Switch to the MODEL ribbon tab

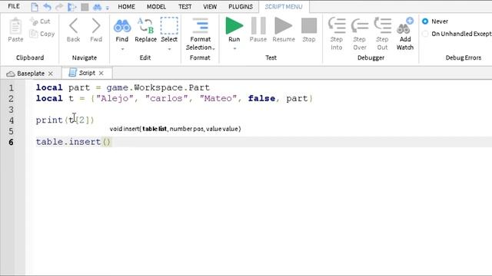click(156, 7)
